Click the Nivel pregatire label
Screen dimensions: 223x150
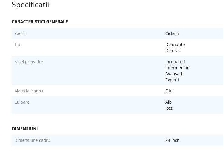pos(29,62)
